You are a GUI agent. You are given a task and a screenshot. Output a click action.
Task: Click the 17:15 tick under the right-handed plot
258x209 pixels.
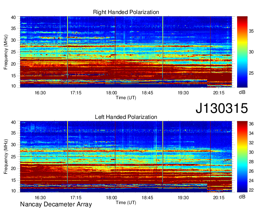pyautogui.click(x=76, y=93)
